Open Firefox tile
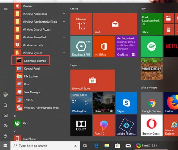This screenshot has width=178, height=150. point(171,103)
